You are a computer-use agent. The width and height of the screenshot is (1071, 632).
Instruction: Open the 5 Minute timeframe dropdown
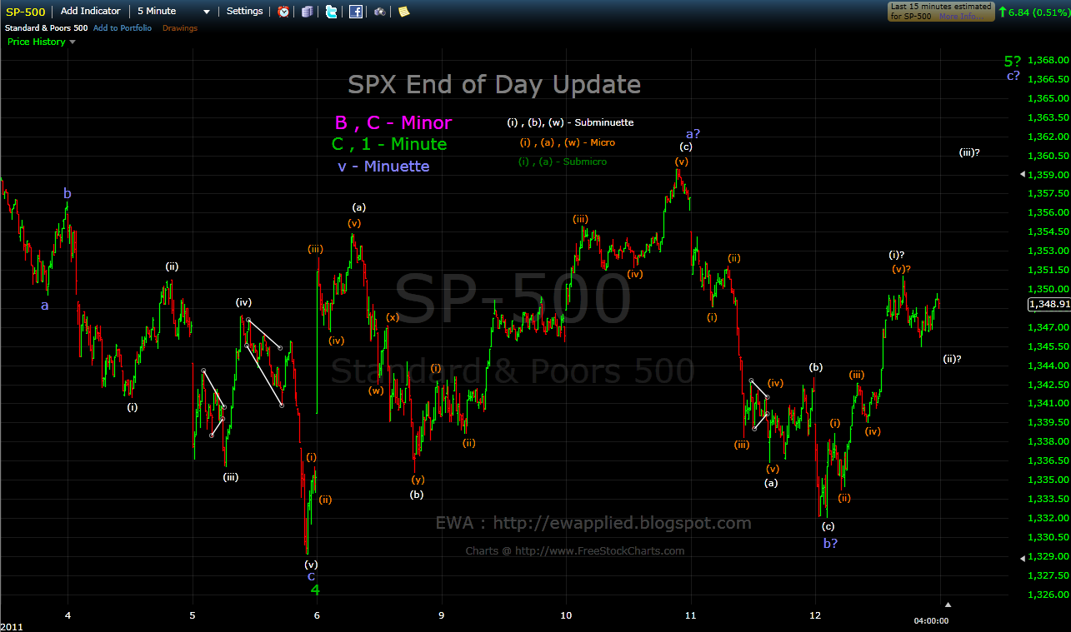(x=173, y=12)
